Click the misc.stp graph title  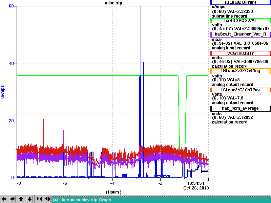coord(113,3)
